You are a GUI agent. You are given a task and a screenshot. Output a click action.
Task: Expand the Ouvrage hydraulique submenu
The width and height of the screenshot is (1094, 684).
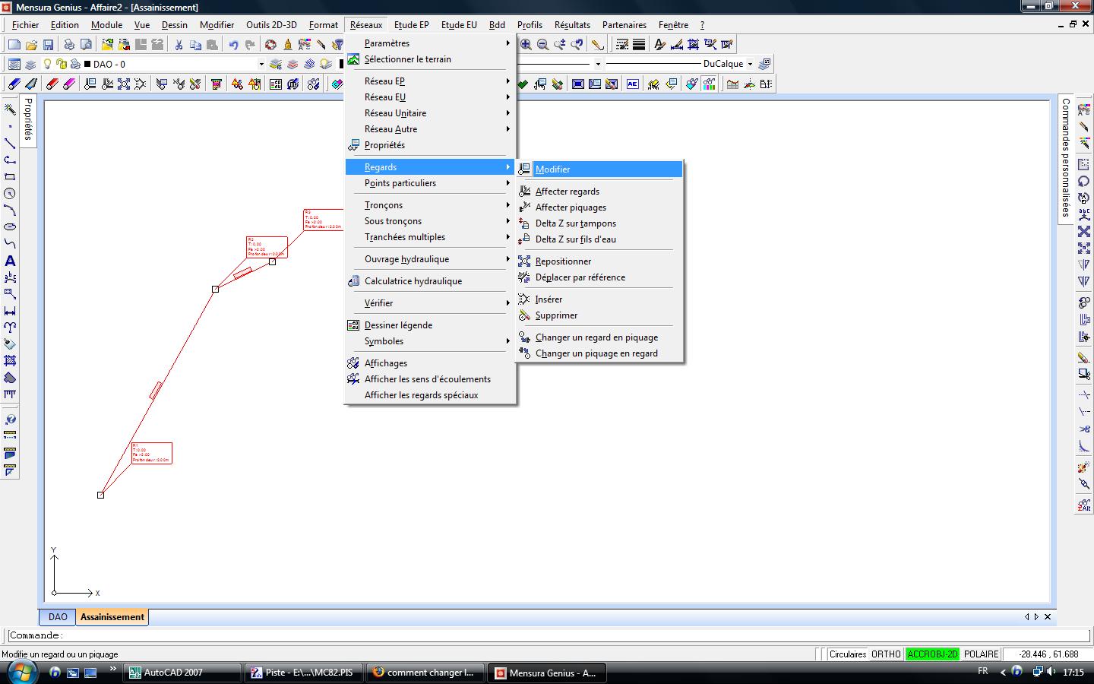(x=431, y=259)
